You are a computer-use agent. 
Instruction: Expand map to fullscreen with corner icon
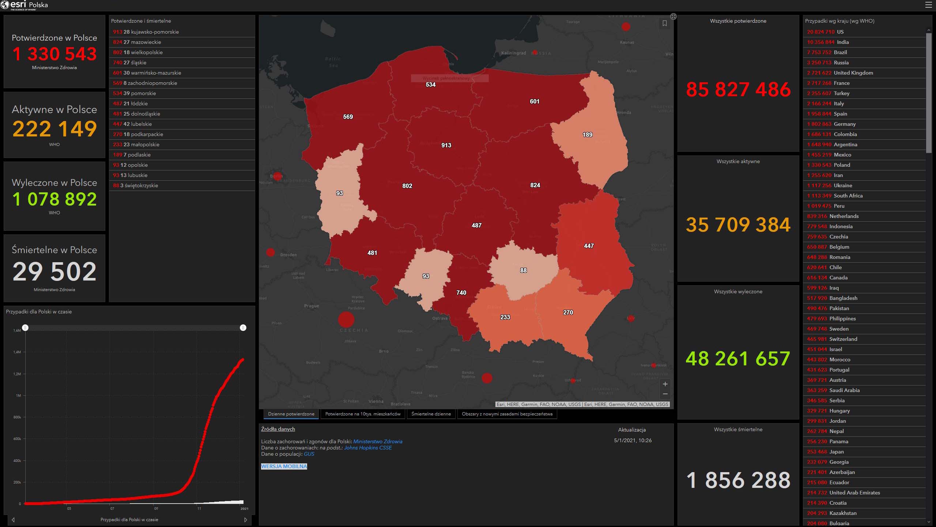click(x=673, y=16)
